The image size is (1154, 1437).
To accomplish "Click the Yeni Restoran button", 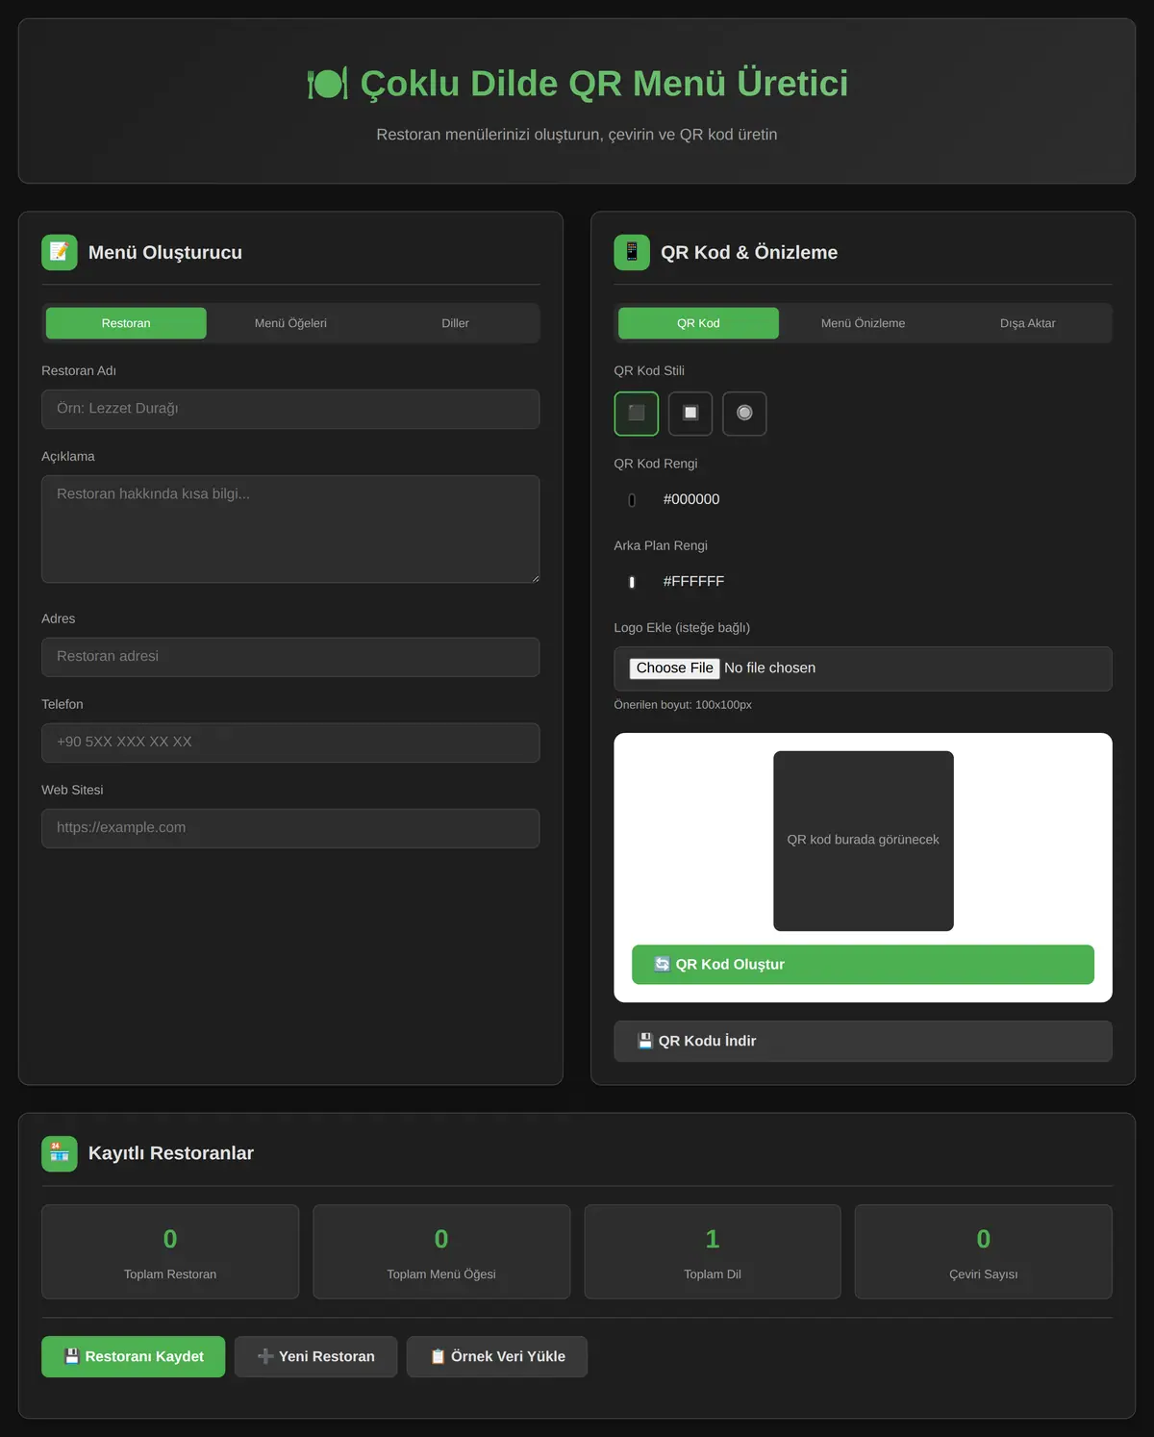I will [315, 1356].
